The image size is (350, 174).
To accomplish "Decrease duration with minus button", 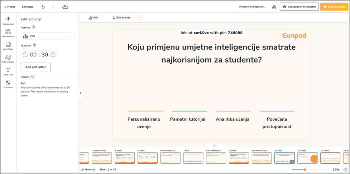I will [25, 55].
